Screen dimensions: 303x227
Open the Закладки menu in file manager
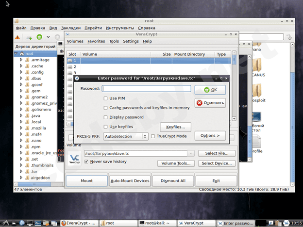(71, 28)
